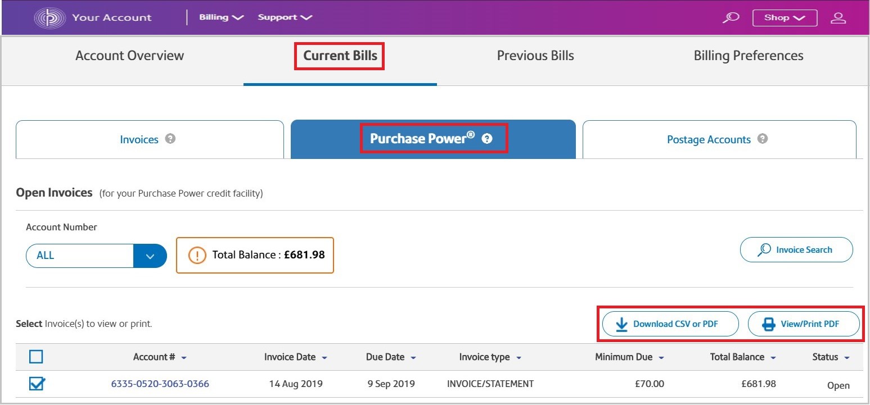
Task: Open the search magnifier in header
Action: coord(731,17)
